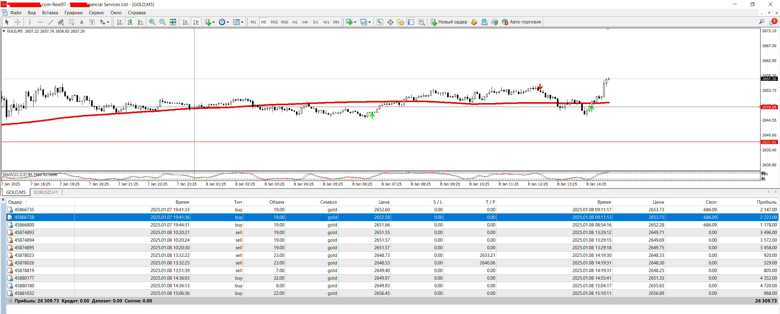Image resolution: width=780 pixels, height=314 pixels.
Task: Choose the equidistant channel tool
Action: click(61, 22)
